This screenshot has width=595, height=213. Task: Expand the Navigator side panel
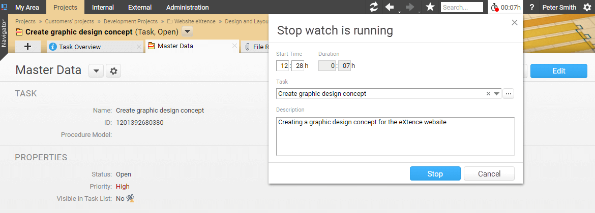pyautogui.click(x=4, y=34)
